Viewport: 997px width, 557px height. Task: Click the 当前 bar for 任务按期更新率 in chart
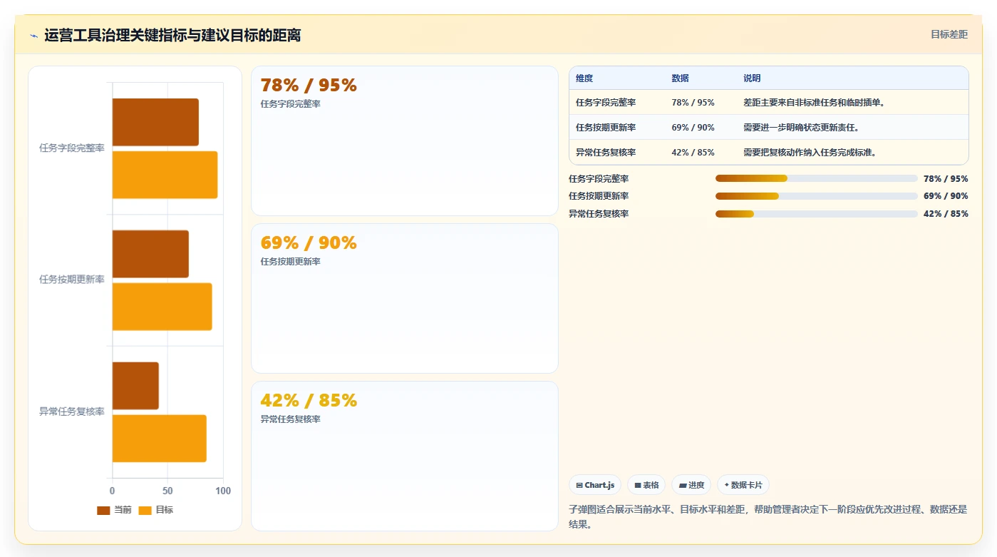pos(150,254)
